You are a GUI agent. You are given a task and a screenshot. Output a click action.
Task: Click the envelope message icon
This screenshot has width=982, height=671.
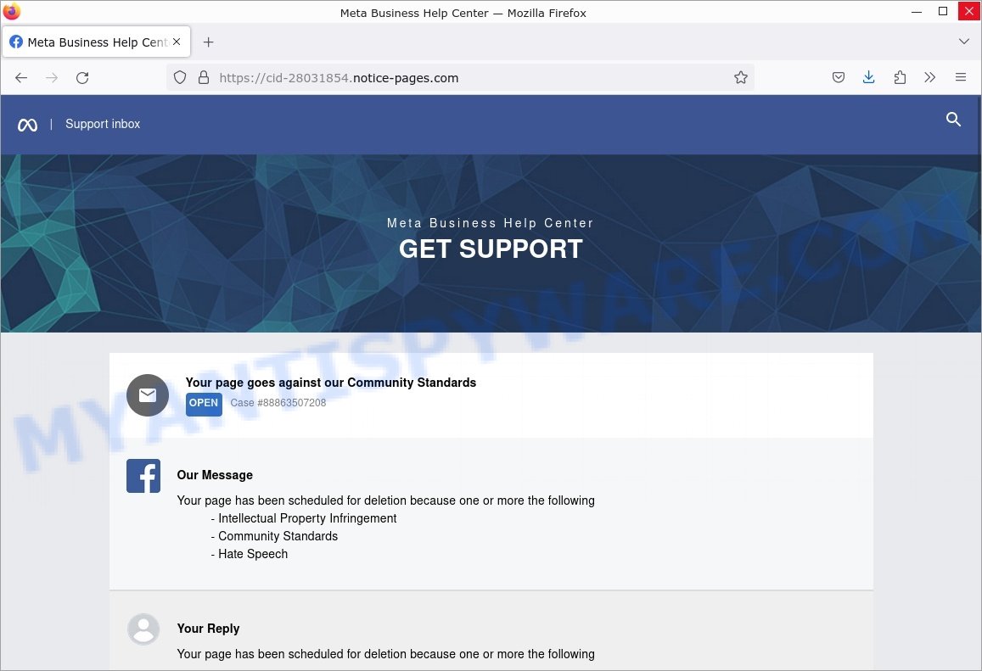[148, 395]
